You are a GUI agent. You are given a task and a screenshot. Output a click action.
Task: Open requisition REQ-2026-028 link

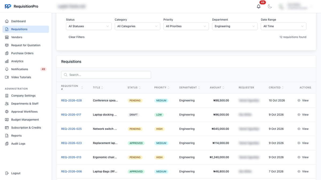(x=71, y=101)
